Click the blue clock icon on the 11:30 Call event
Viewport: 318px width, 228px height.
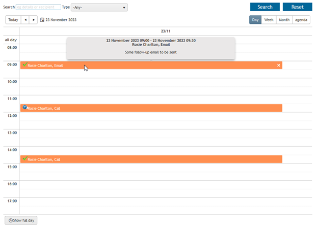coord(25,107)
